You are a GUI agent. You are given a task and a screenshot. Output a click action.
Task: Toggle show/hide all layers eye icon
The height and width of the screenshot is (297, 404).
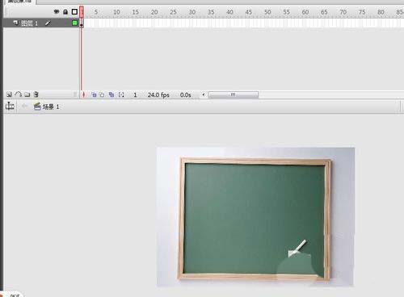[57, 12]
